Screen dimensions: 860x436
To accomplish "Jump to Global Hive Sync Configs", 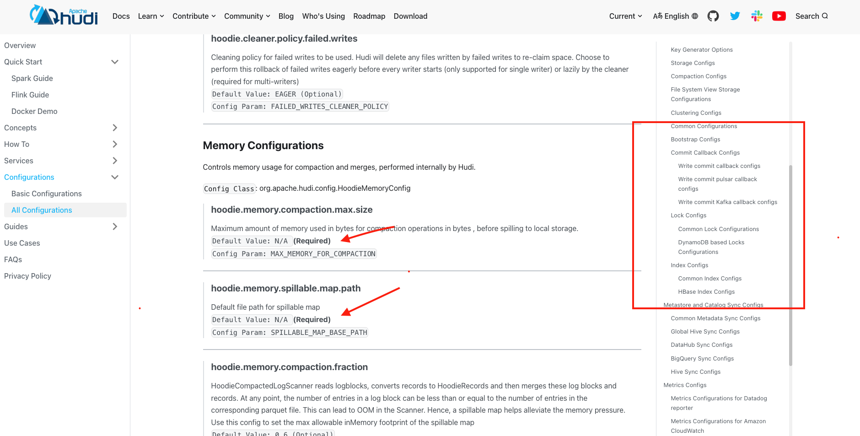I will click(705, 331).
